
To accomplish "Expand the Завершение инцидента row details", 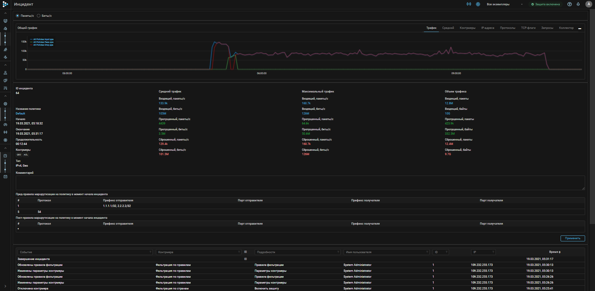I will (245, 259).
